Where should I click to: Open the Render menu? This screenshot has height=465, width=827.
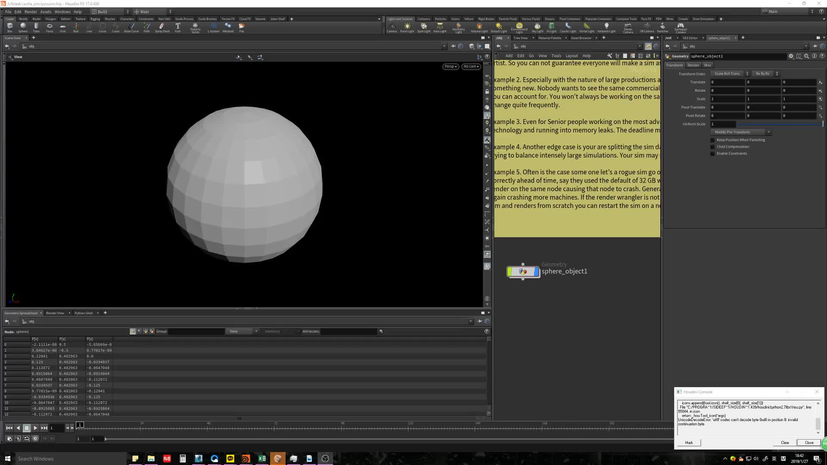pos(31,12)
